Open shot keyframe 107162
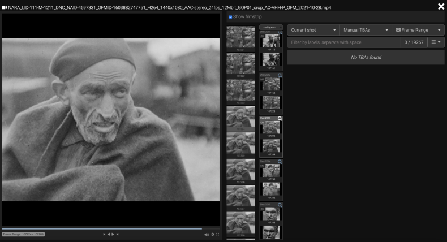Image resolution: width=447 pixels, height=242 pixels. pos(271,84)
